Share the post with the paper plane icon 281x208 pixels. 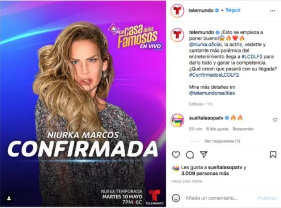(x=203, y=154)
